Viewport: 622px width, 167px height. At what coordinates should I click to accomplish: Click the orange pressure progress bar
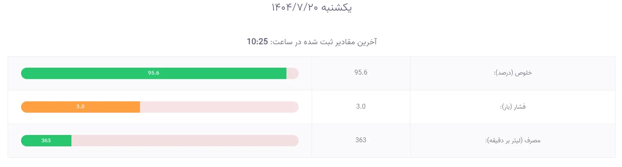coord(80,107)
